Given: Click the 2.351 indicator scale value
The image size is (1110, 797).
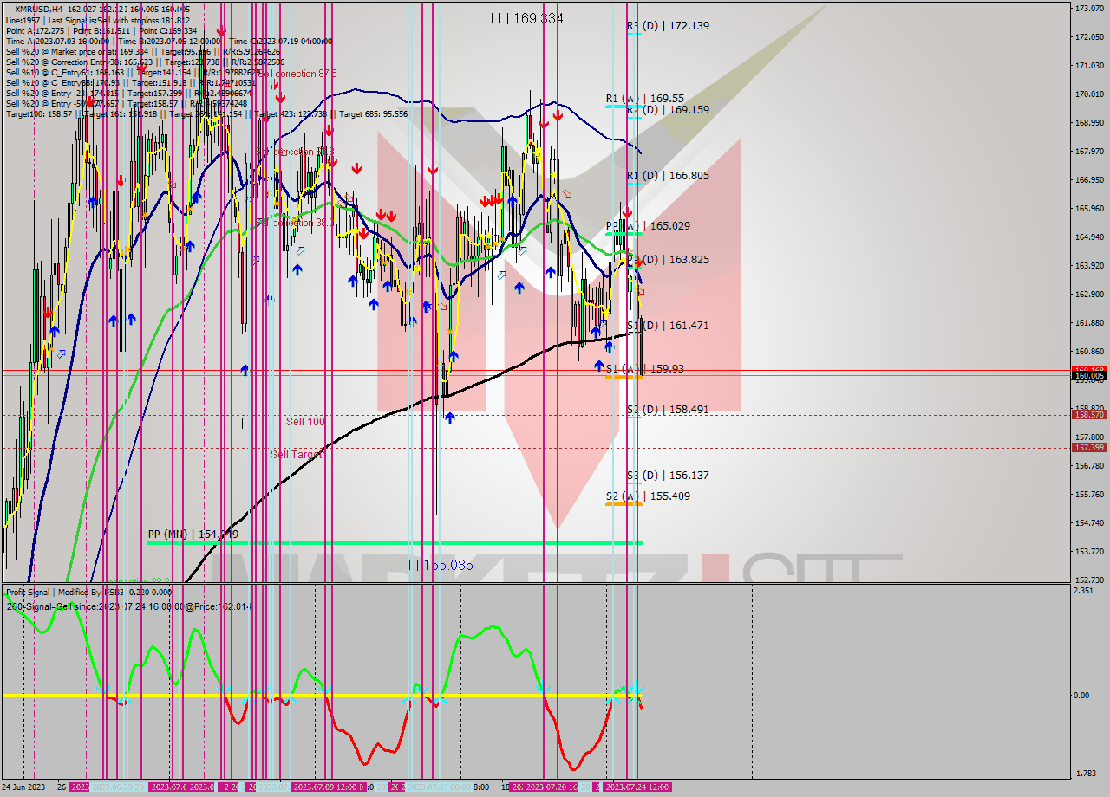Looking at the screenshot, I should pos(1084,591).
